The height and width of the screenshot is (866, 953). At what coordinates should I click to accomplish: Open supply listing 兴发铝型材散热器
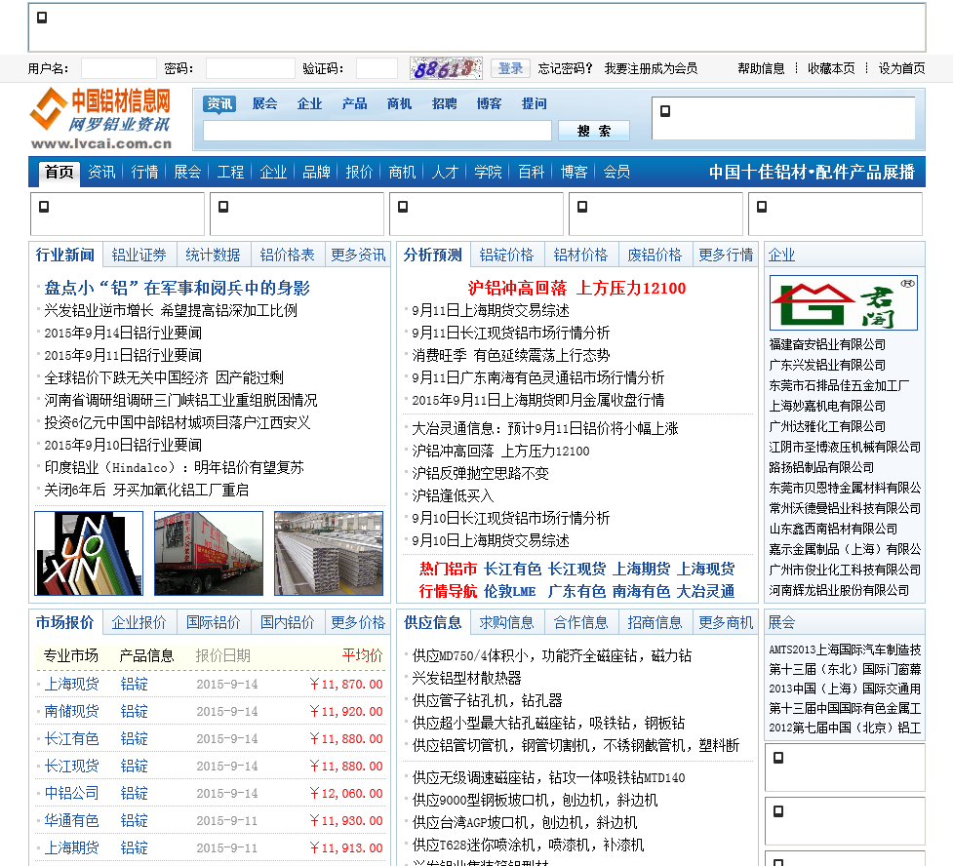pos(467,678)
